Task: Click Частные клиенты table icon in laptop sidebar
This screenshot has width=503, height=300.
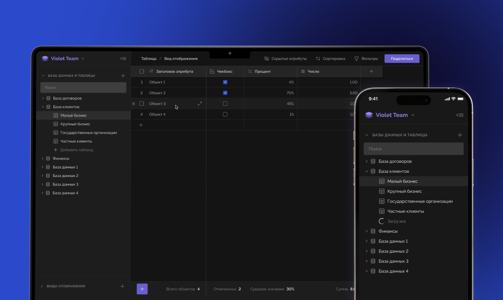Action: [x=56, y=141]
